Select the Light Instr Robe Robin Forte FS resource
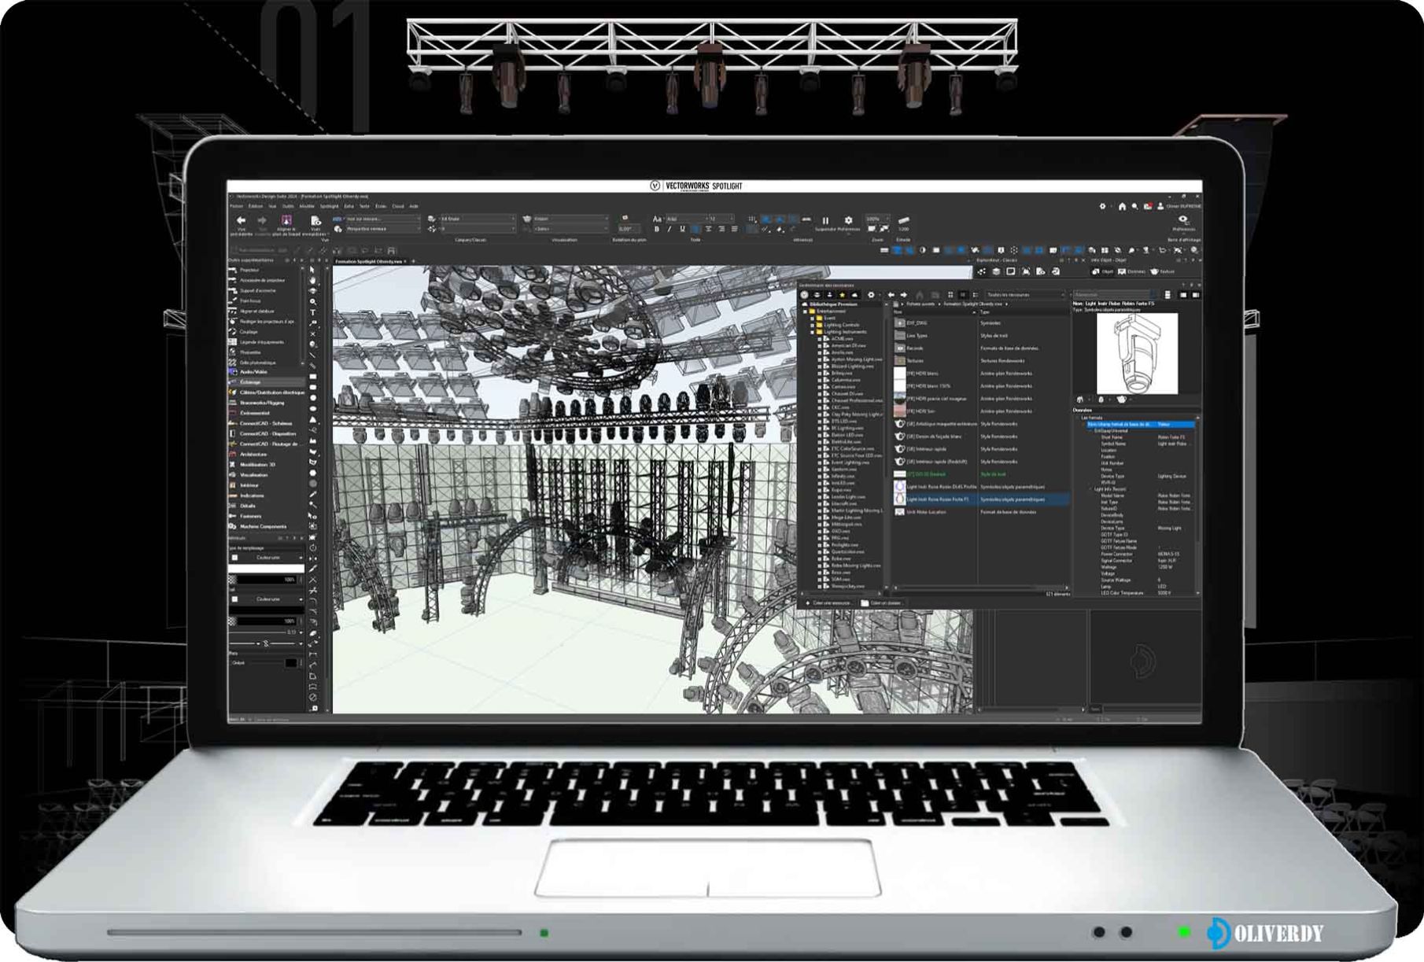The width and height of the screenshot is (1424, 962). tap(938, 499)
